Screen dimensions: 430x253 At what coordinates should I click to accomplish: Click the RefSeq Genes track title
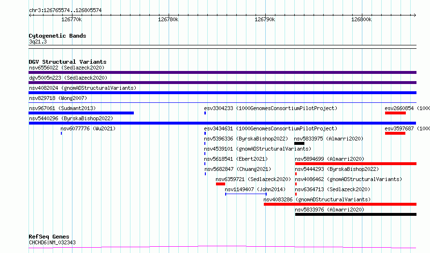pyautogui.click(x=49, y=237)
